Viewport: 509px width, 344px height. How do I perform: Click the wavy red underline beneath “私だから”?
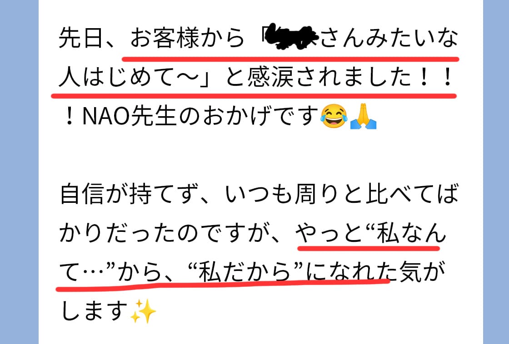pyautogui.click(x=223, y=285)
